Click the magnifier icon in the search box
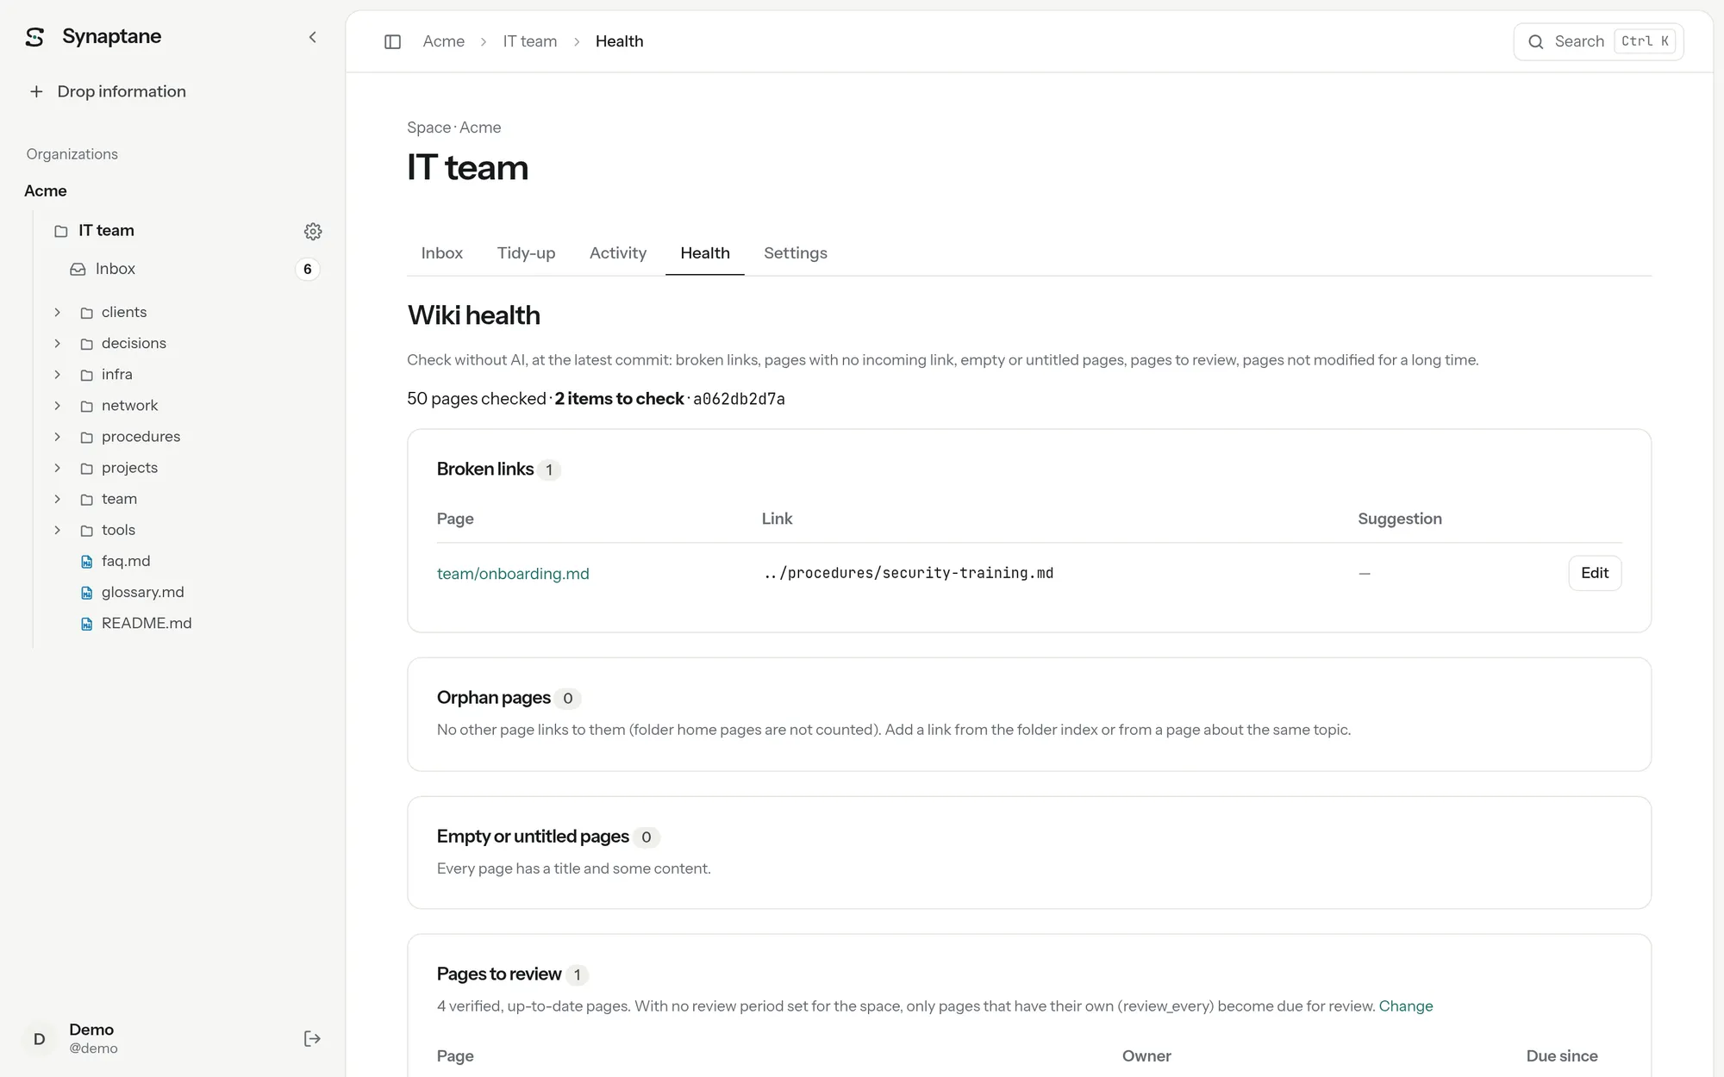 [1536, 41]
